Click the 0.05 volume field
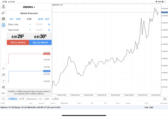This screenshot has height=117, width=168. (29, 19)
